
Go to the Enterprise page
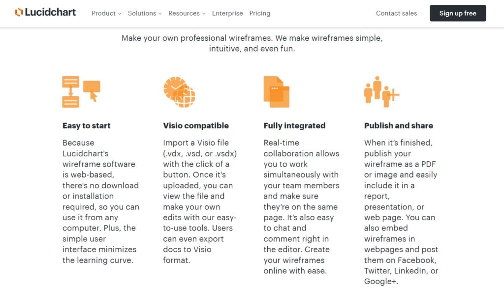click(x=227, y=13)
